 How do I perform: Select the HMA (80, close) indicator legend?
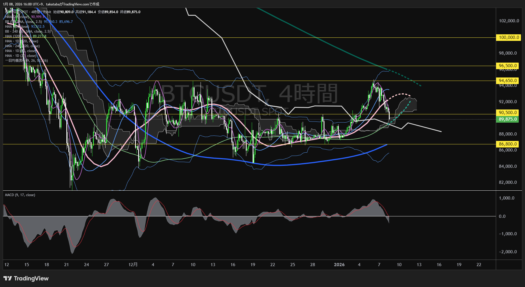(17, 27)
